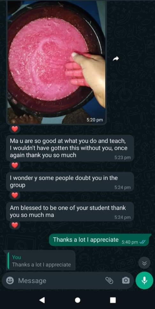Tap the Android recent apps square

point(113,300)
